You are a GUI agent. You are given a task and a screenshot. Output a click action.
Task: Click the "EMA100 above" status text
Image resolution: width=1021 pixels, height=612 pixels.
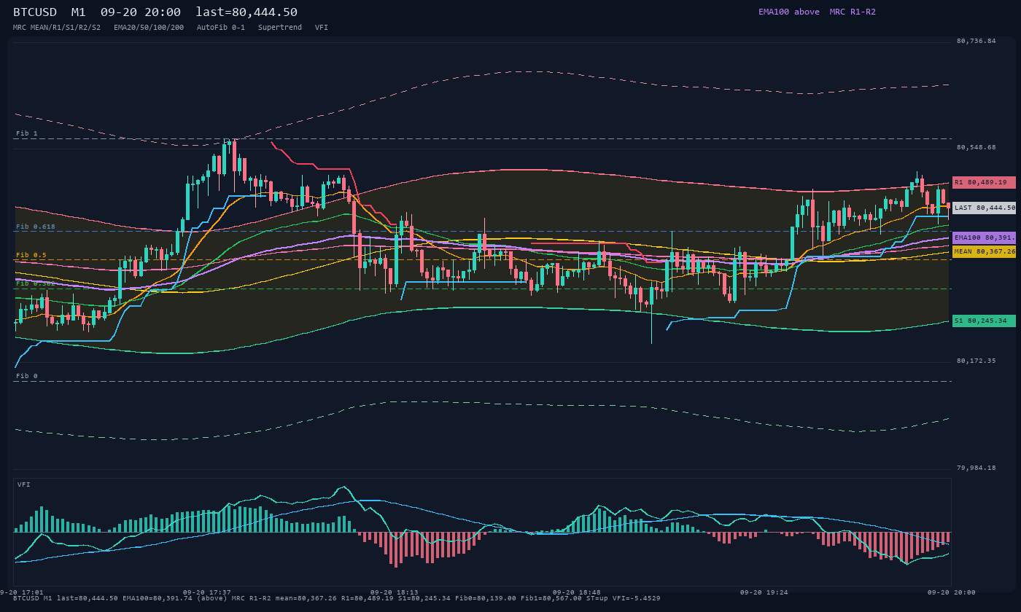pos(788,12)
